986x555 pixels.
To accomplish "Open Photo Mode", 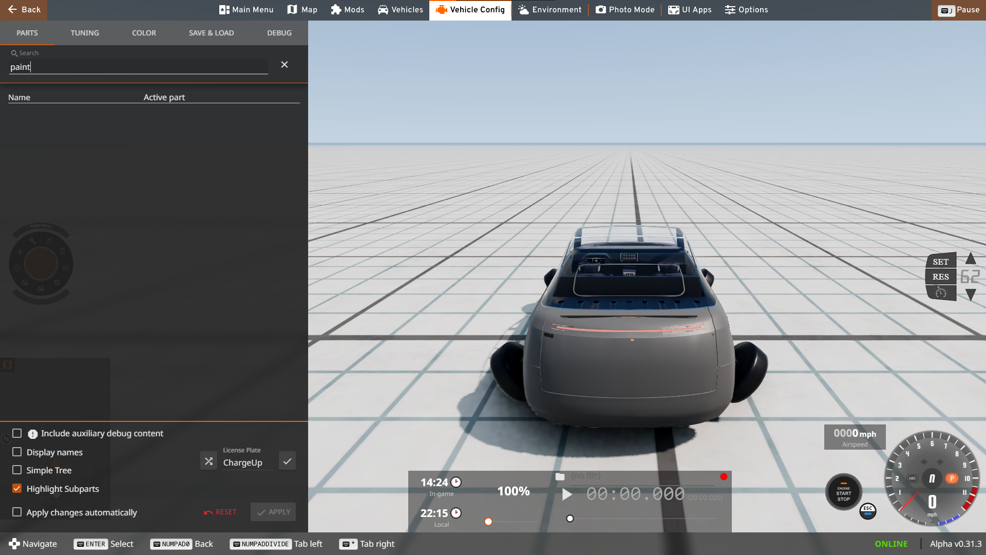I will tap(625, 10).
